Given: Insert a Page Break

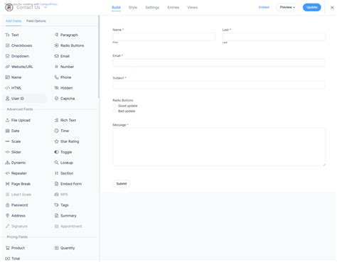Looking at the screenshot, I should (18, 184).
